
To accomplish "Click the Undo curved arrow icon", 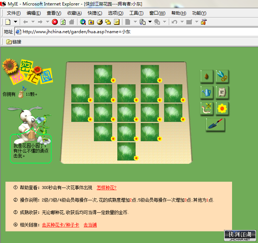I will [175, 22].
